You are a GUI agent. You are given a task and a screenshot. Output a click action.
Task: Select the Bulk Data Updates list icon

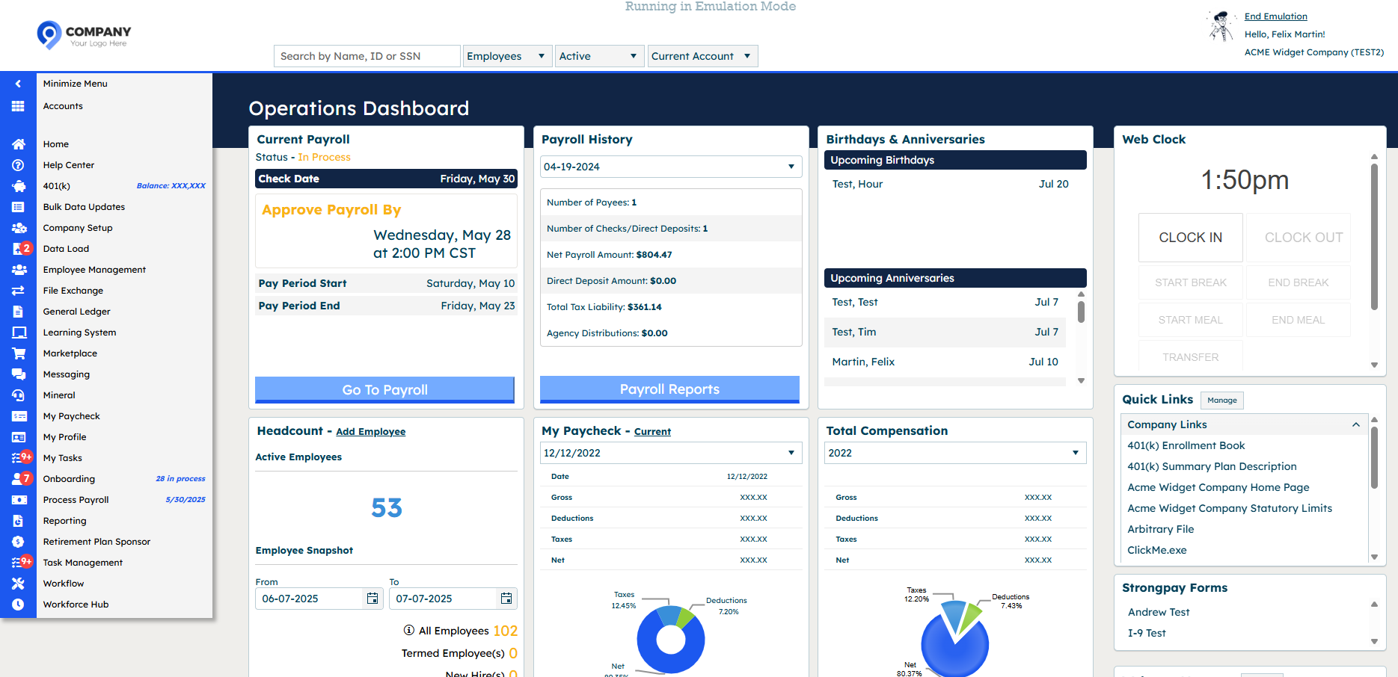click(18, 207)
